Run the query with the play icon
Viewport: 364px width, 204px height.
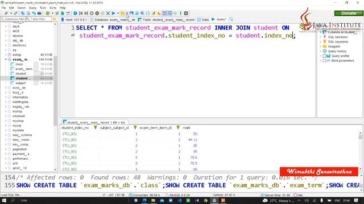tap(114, 14)
